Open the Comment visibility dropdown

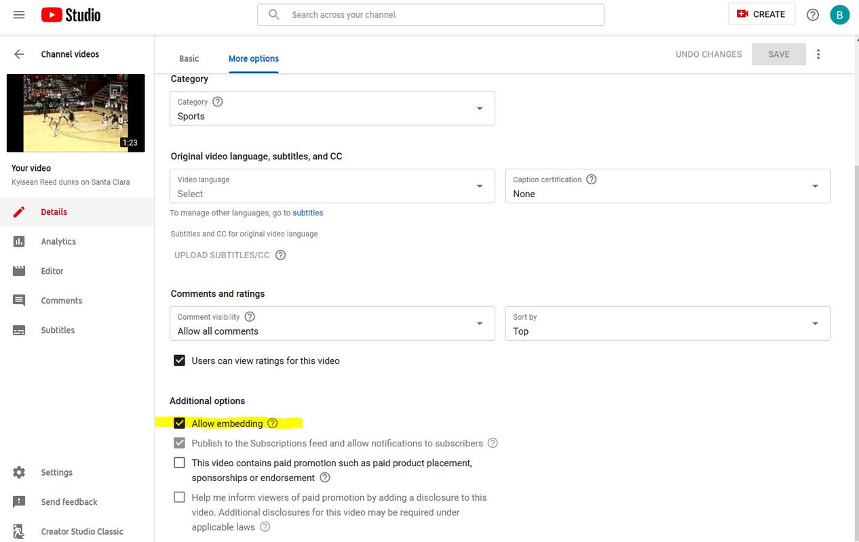332,323
